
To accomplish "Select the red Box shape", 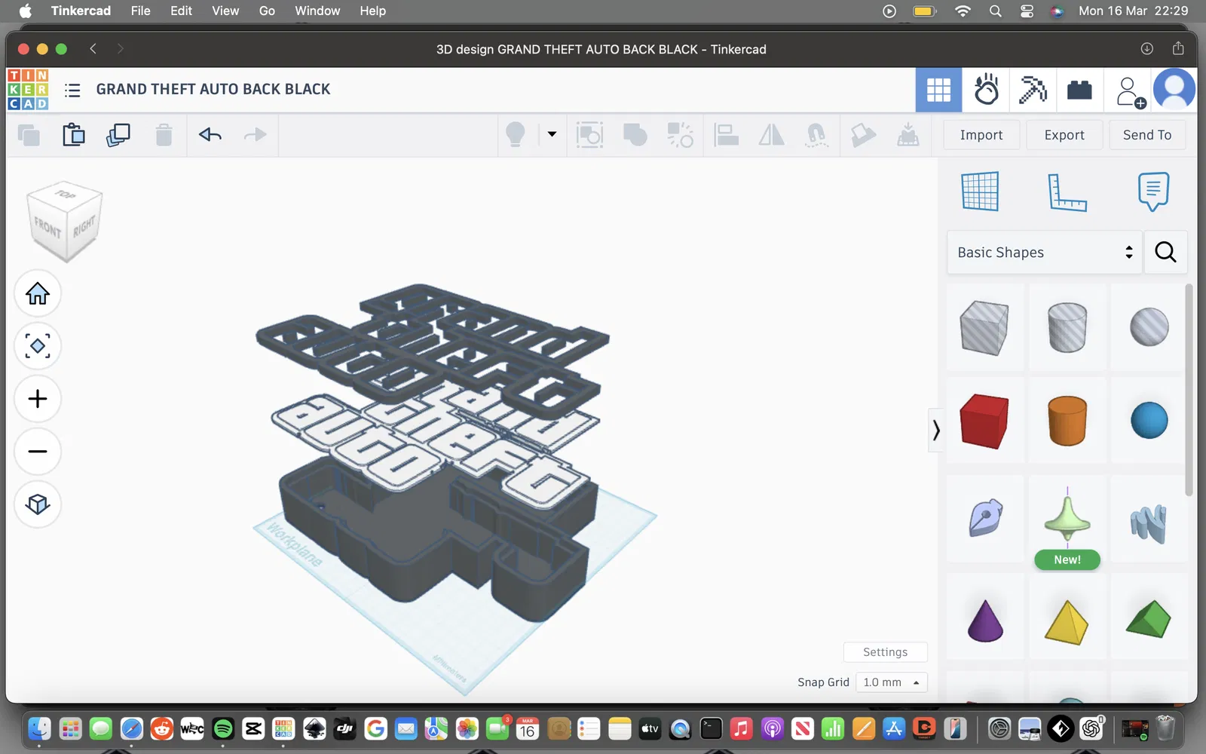I will [x=984, y=421].
